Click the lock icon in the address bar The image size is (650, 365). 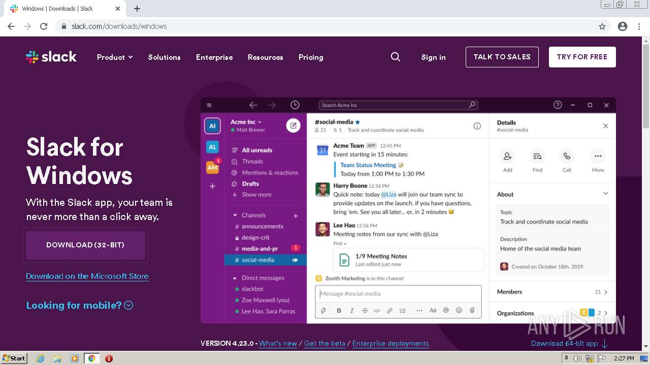[x=64, y=26]
